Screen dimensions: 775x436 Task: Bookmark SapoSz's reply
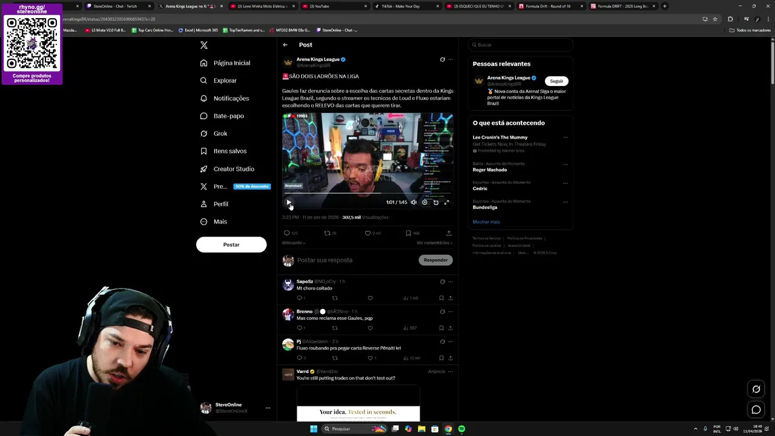[441, 298]
